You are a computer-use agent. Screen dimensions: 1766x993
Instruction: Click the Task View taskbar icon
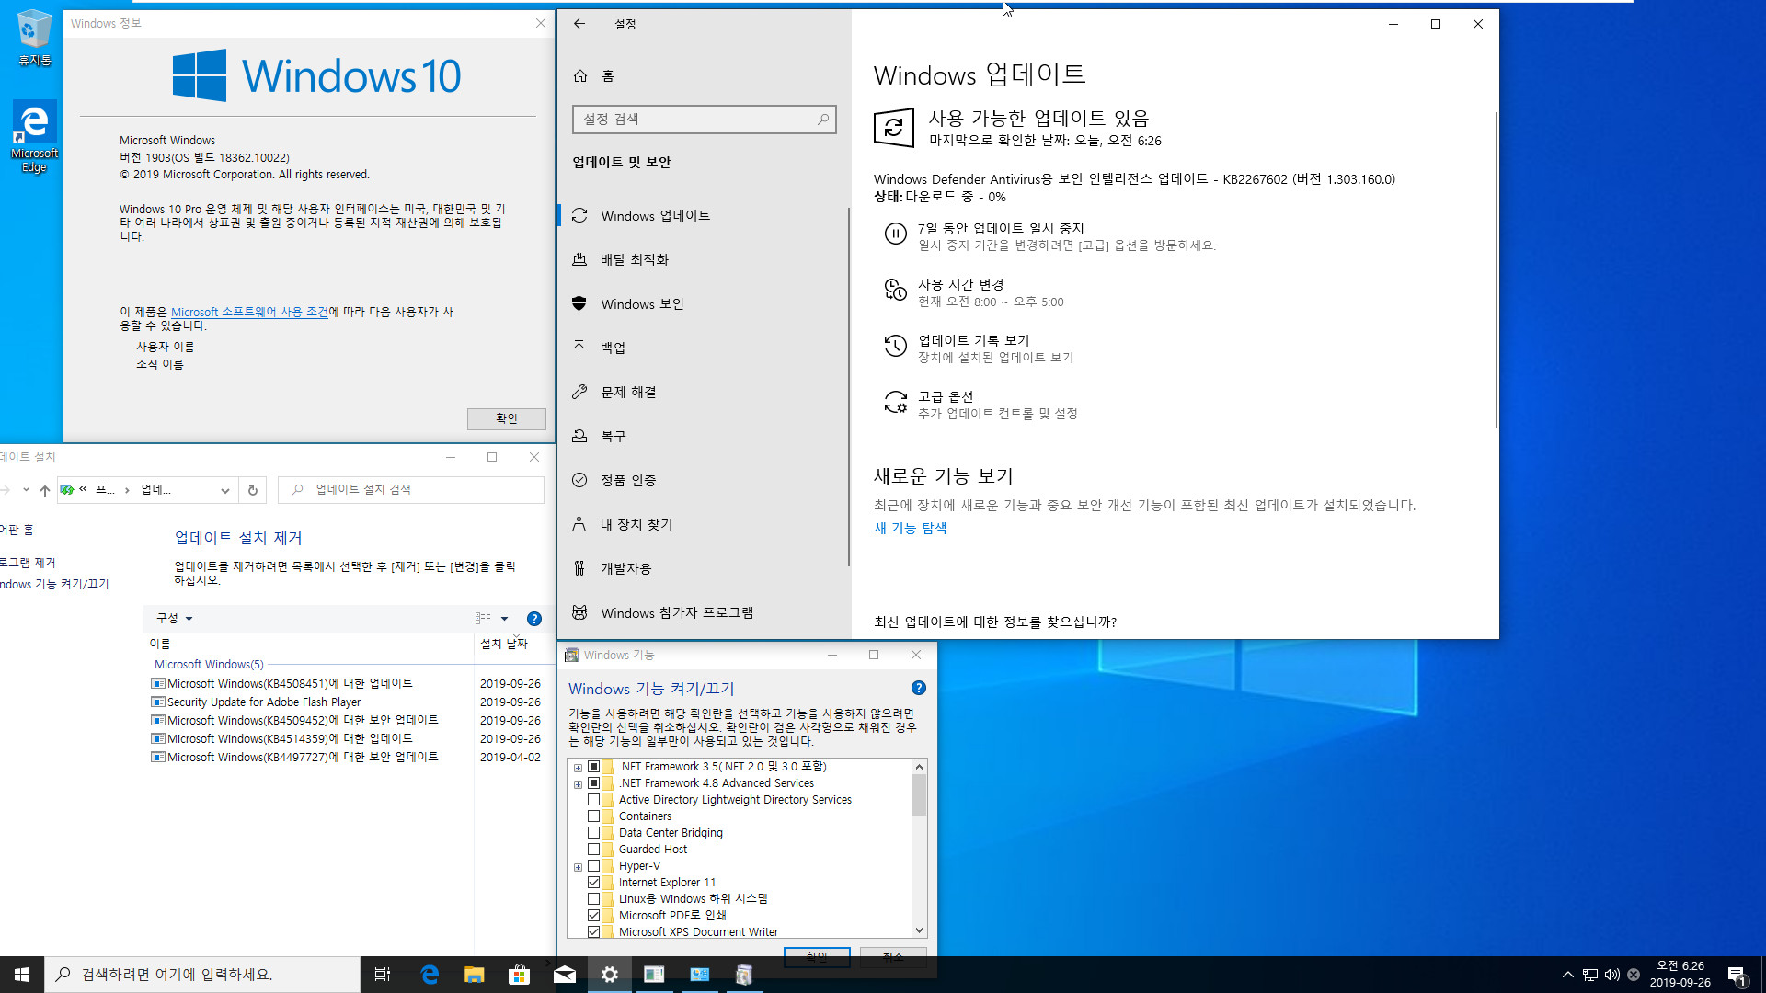(x=383, y=975)
